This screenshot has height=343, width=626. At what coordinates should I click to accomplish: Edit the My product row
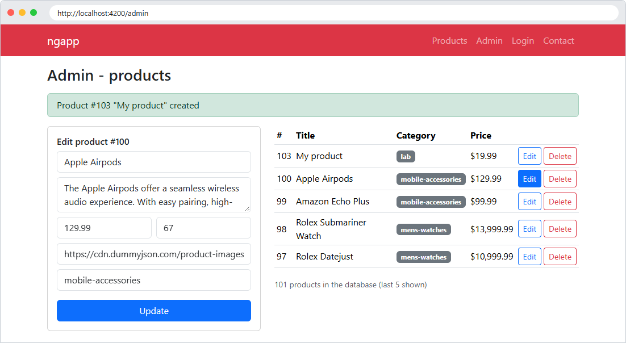pos(529,156)
